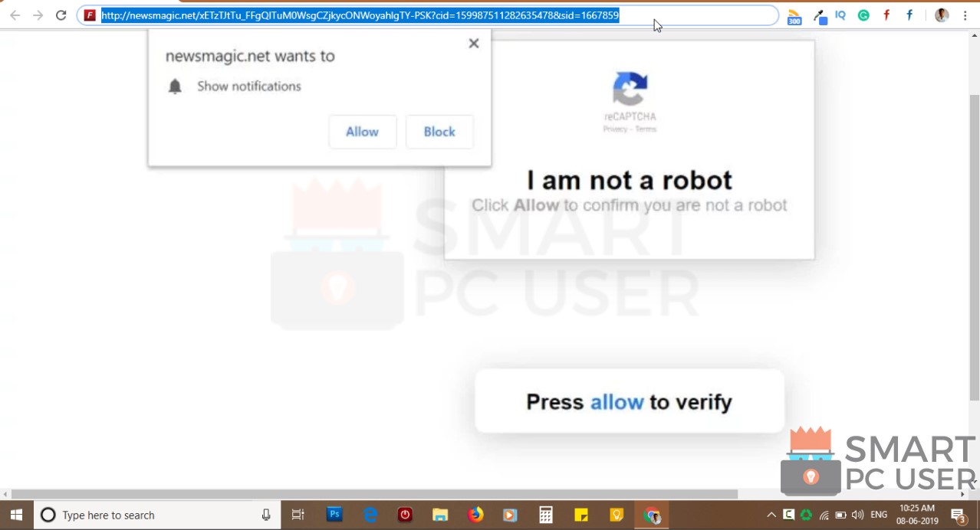Open the eyedropper color picker extension
Screen dimensions: 980x530
click(x=819, y=15)
